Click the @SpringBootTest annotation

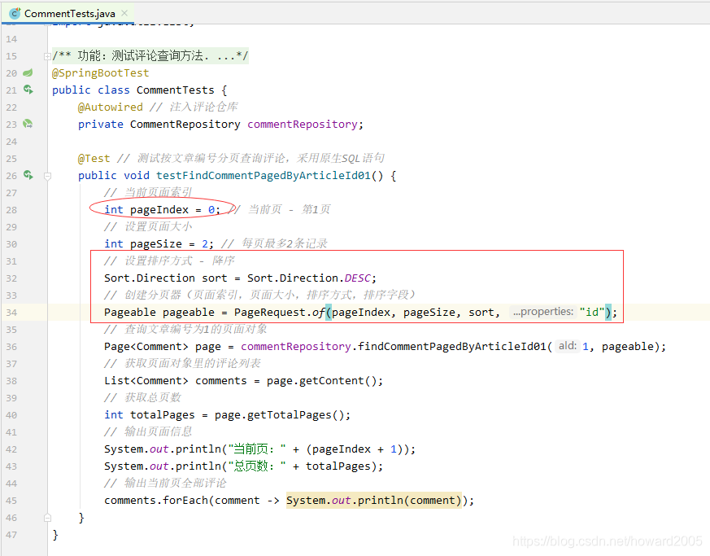tap(100, 73)
